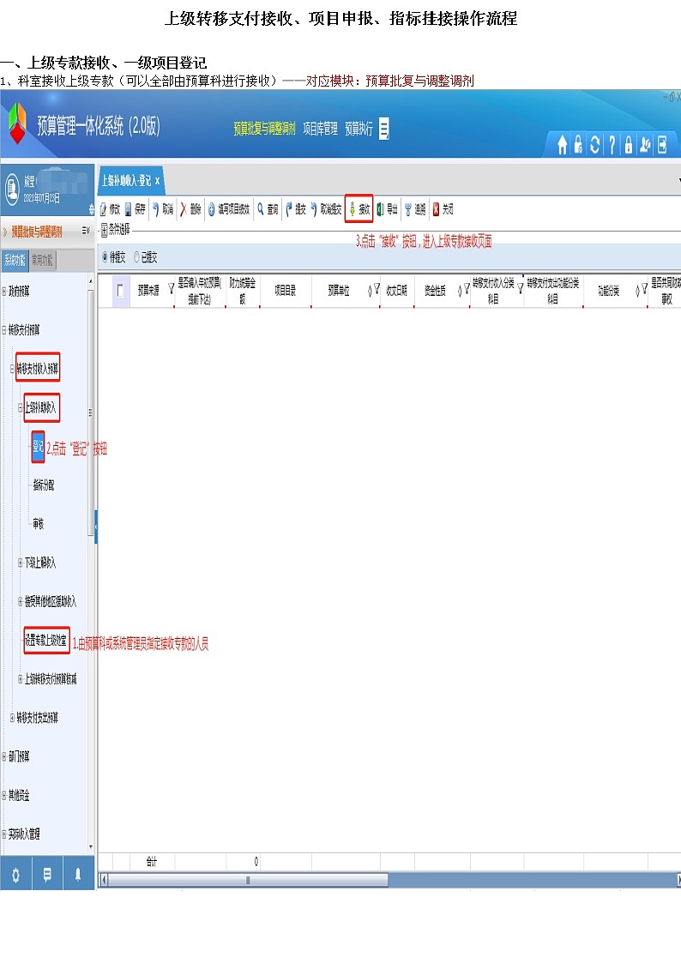Click the home icon in header
The height and width of the screenshot is (963, 681).
point(562,144)
